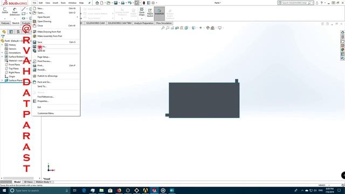Select the Smart Dimension tool
The height and width of the screenshot is (194, 345).
tap(15, 12)
